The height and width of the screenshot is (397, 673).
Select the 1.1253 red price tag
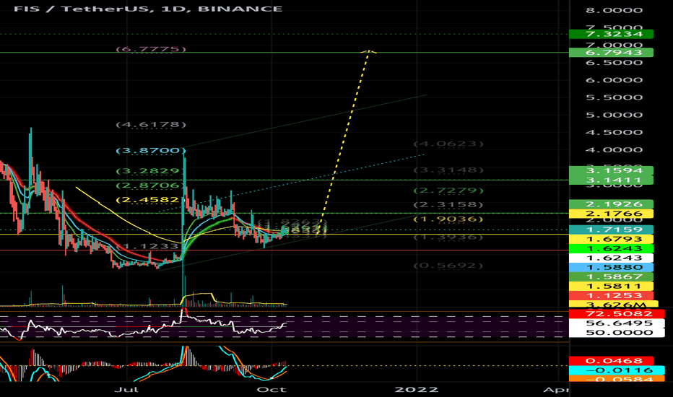click(611, 296)
